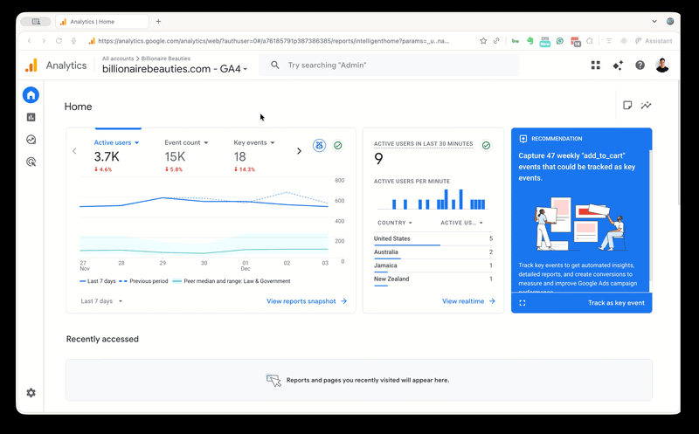The width and height of the screenshot is (699, 434).
Task: Click the Analytics search field
Action: (x=393, y=65)
